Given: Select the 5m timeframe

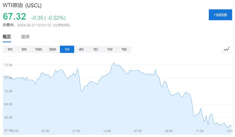Looking at the screenshot, I should 24,49.
